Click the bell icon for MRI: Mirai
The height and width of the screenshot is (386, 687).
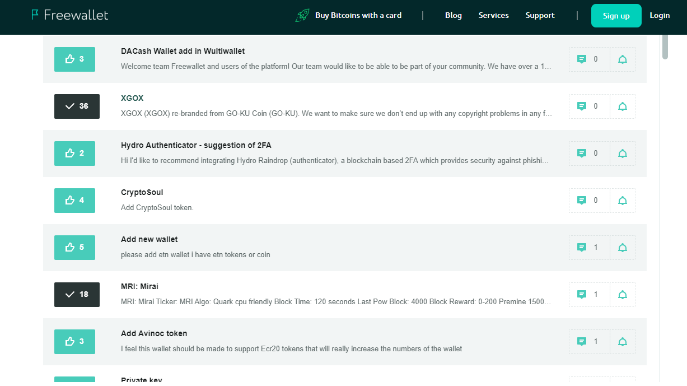(x=623, y=295)
